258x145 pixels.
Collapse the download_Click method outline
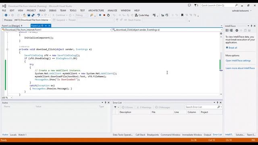click(x=7, y=49)
